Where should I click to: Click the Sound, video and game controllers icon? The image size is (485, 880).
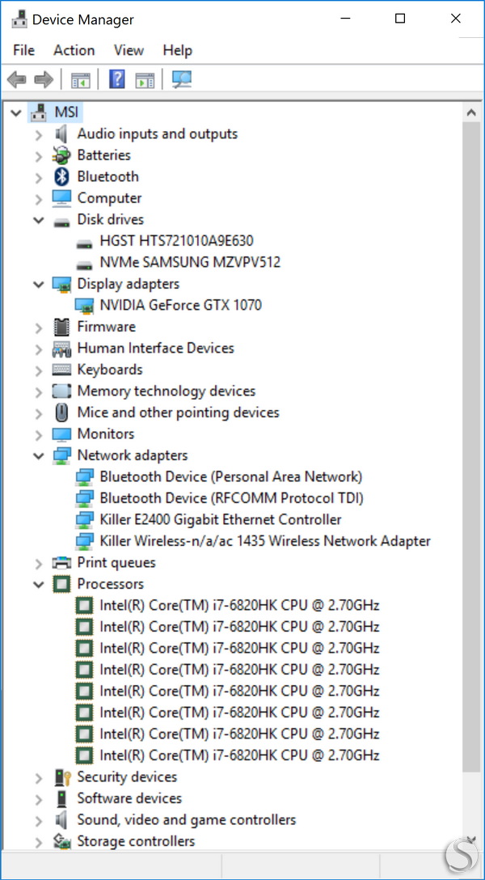click(61, 820)
